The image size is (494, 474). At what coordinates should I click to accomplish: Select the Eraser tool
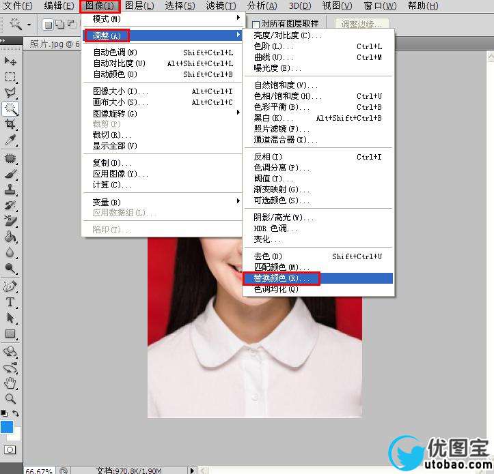coord(10,221)
